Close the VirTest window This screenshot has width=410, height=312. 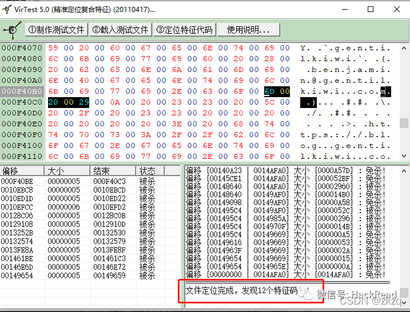point(397,9)
